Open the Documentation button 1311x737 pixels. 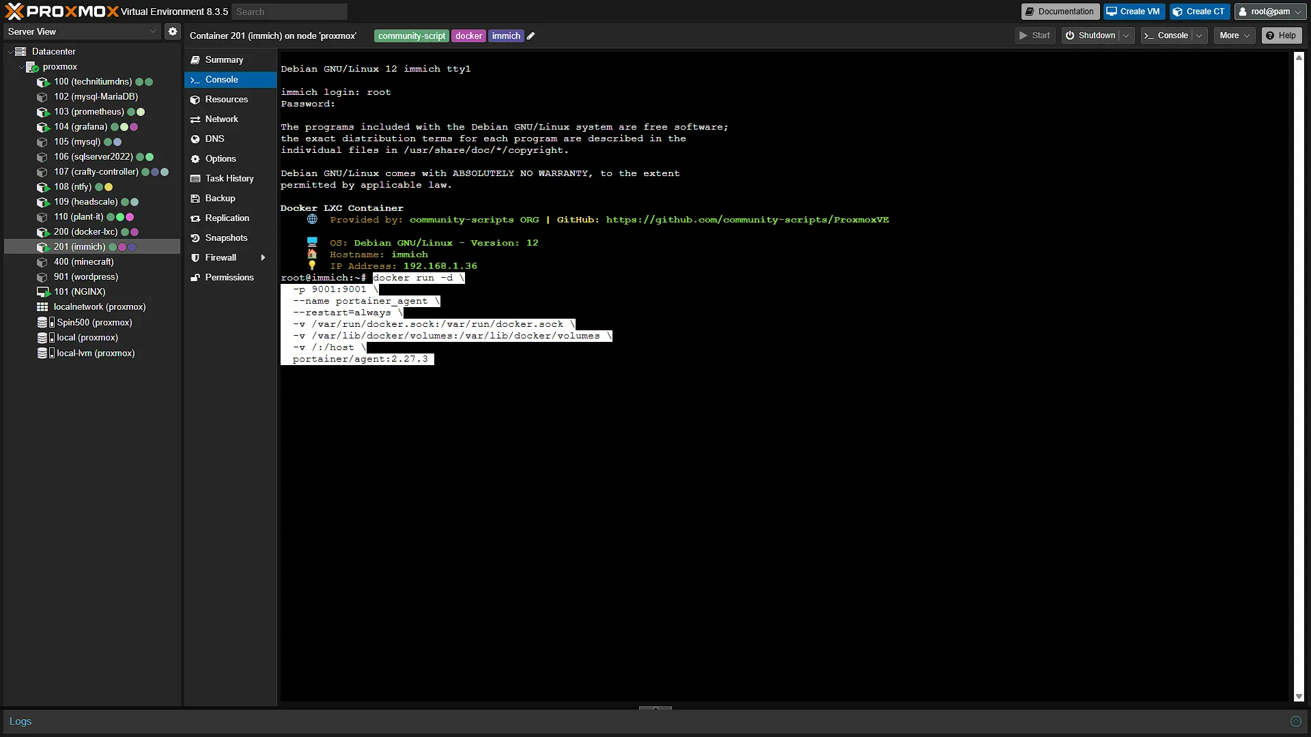(1060, 12)
